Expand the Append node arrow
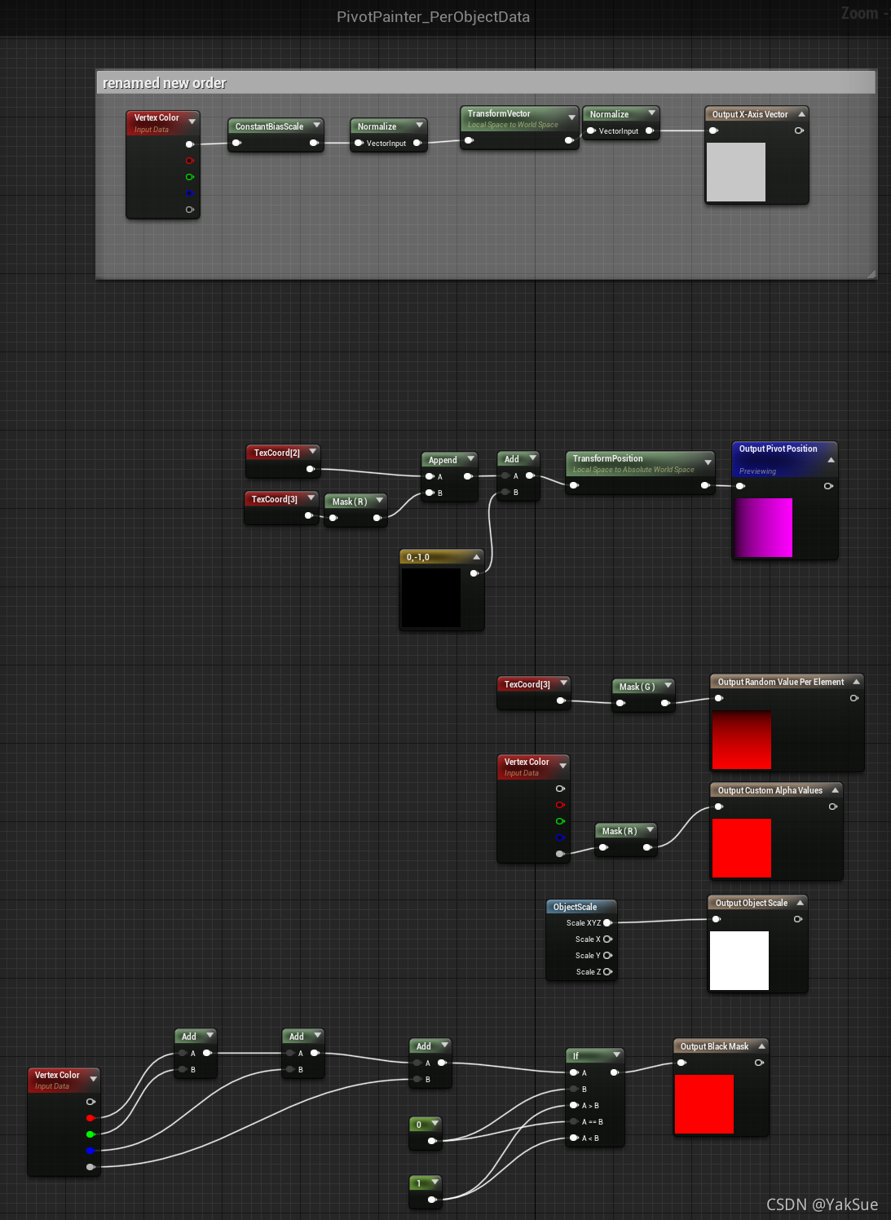Viewport: 891px width, 1220px height. tap(470, 458)
